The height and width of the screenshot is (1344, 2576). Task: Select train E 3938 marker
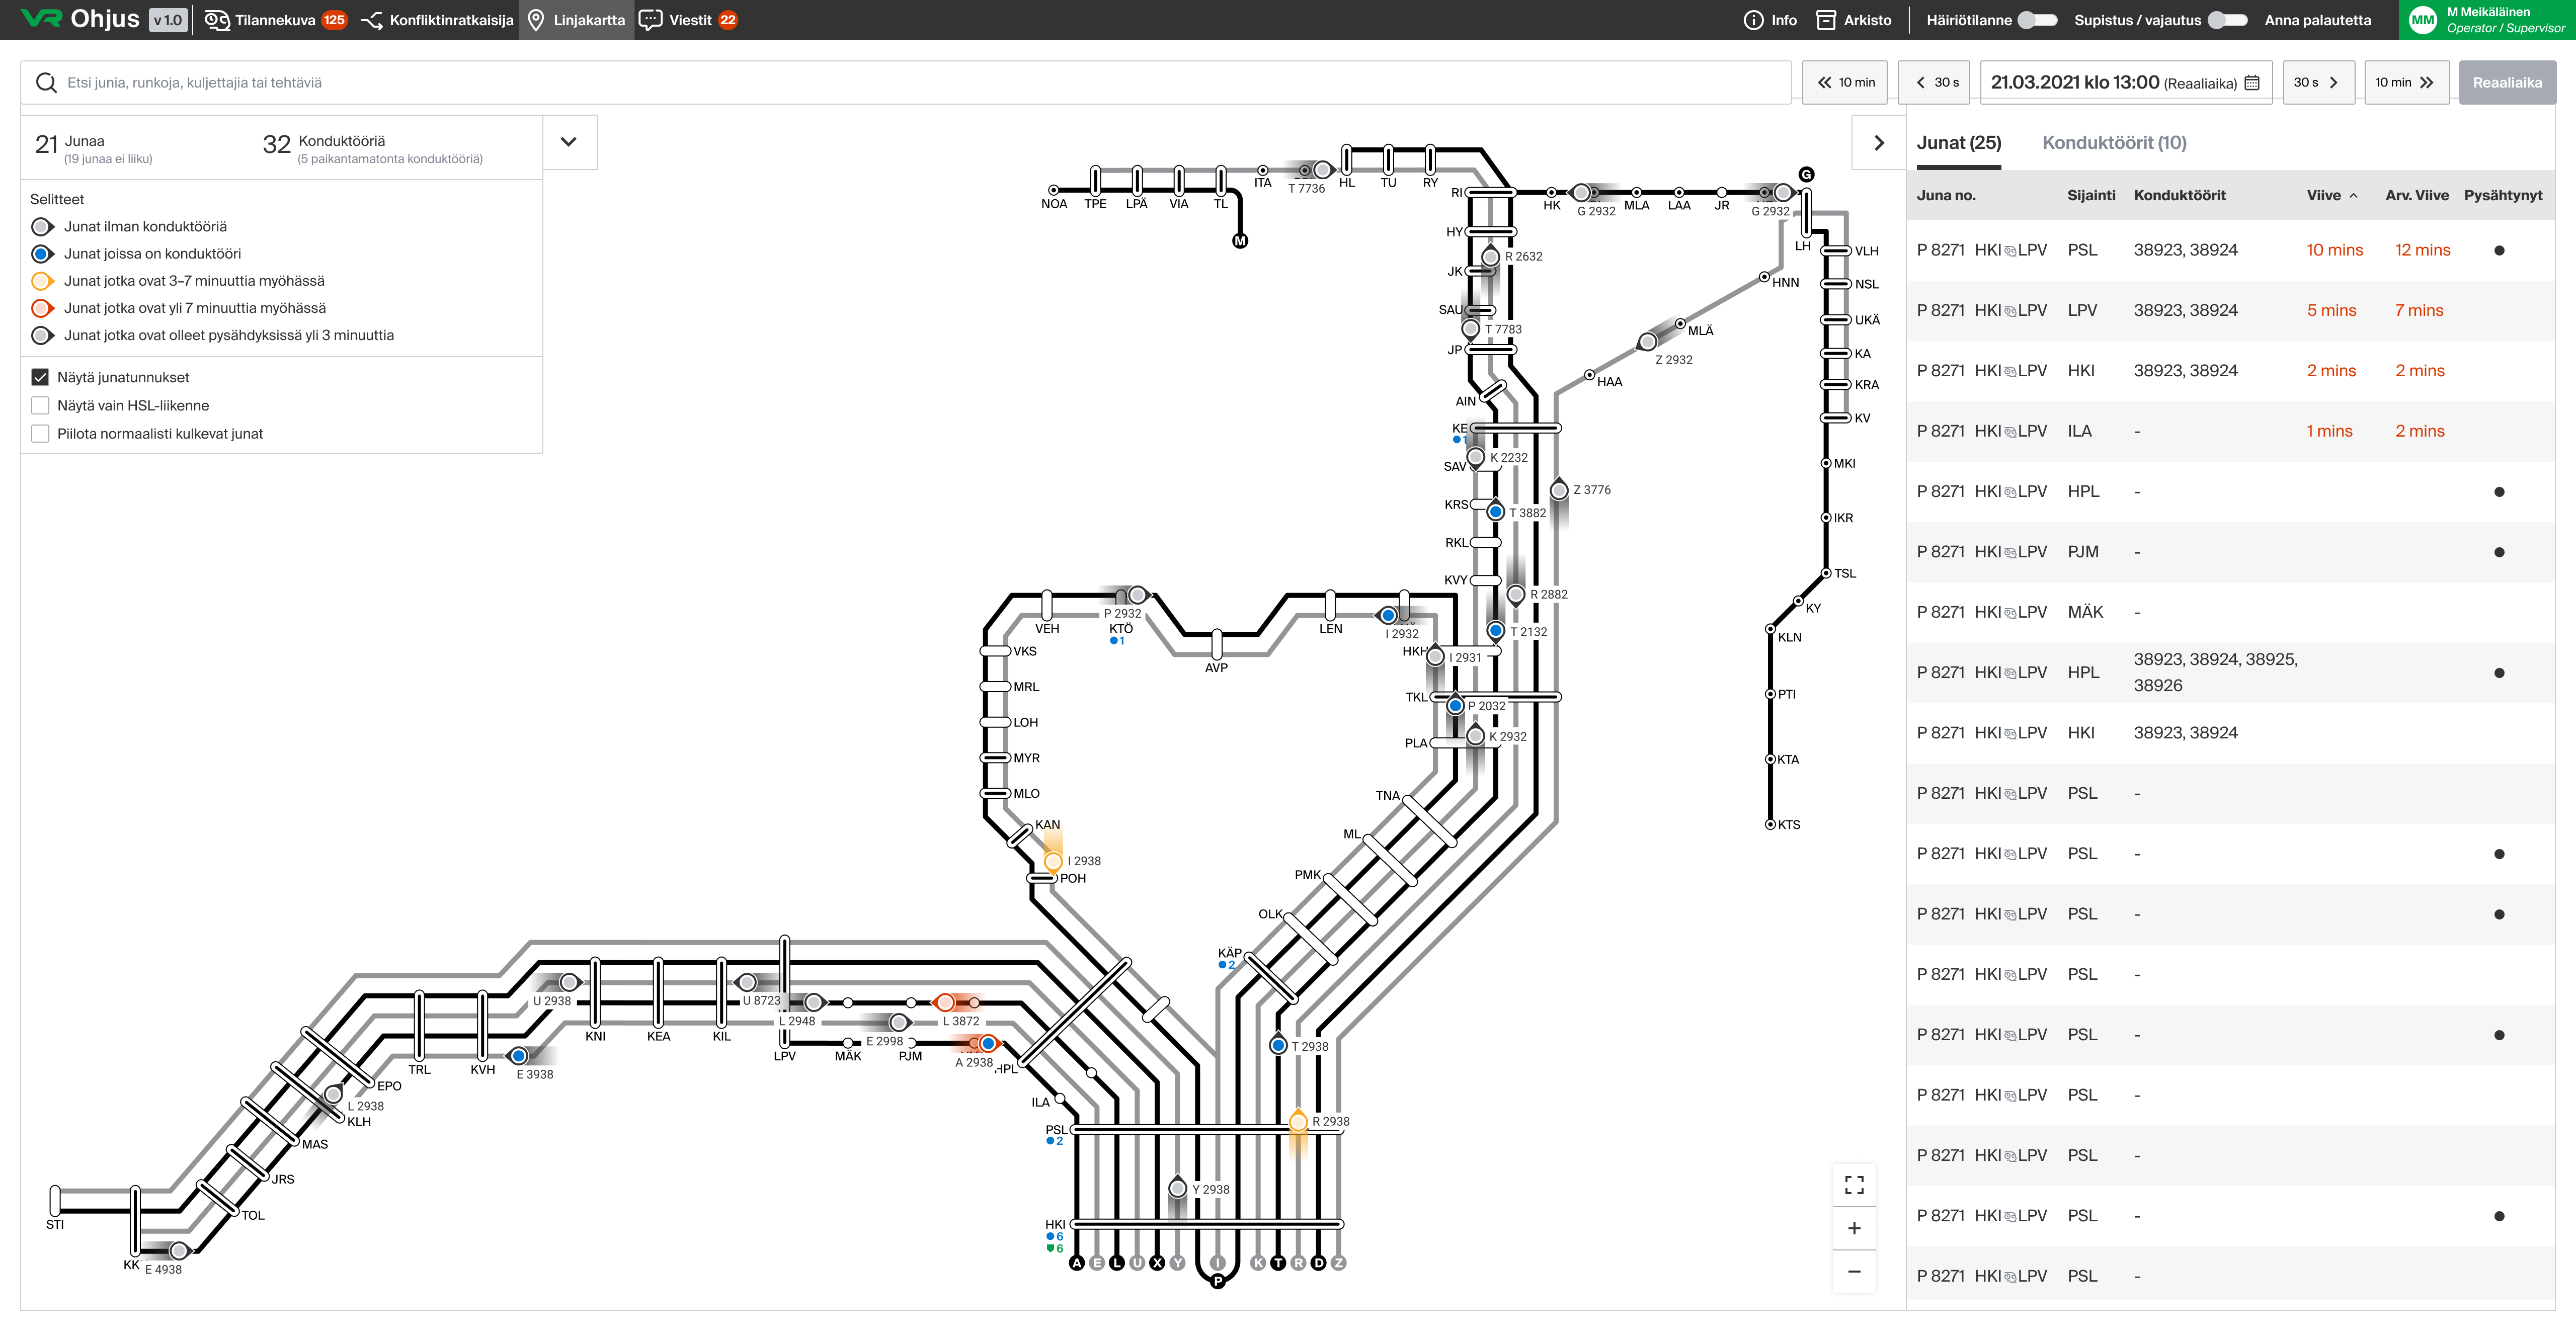coord(518,1056)
